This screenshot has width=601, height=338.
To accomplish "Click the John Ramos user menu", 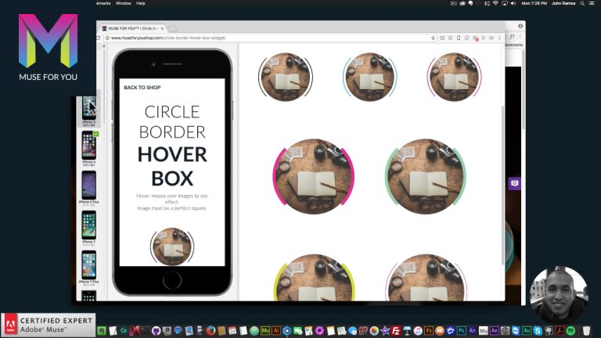I will point(563,3).
